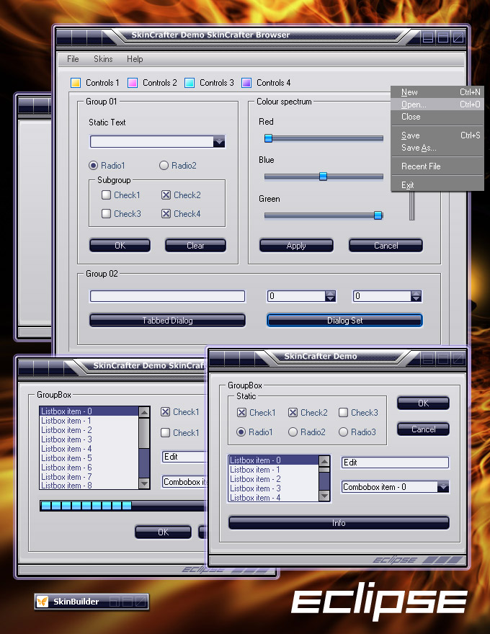Click spinner arrows on second numeric field

[416, 296]
